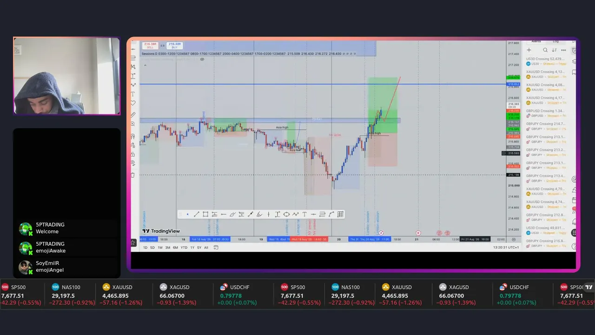Pick rectangle in floating drawing toolbar
This screenshot has height=335, width=595.
205,214
